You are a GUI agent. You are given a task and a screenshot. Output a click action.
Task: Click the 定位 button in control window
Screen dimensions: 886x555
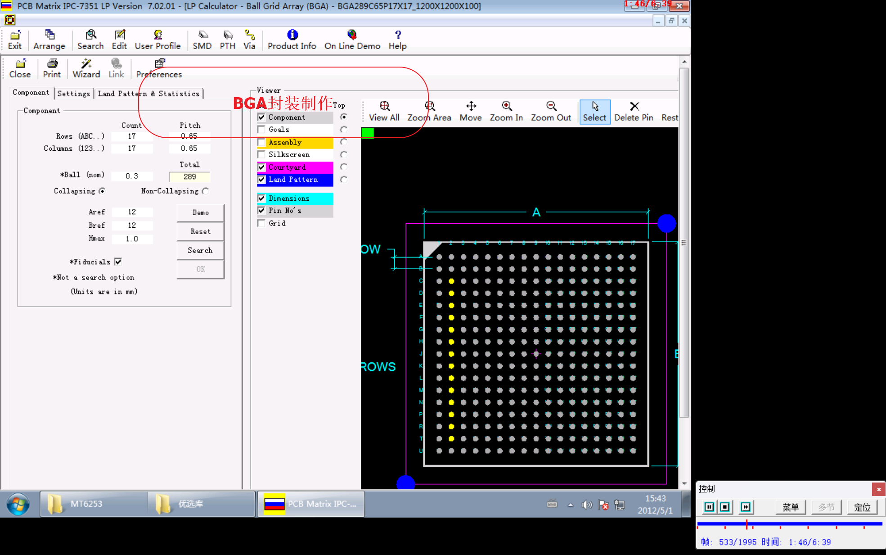coord(862,507)
